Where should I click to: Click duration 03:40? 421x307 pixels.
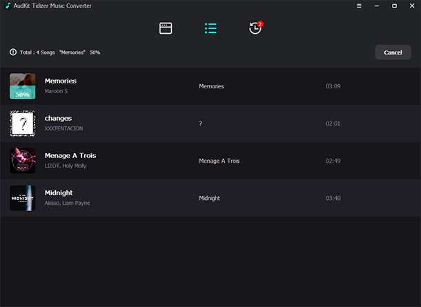pyautogui.click(x=333, y=198)
